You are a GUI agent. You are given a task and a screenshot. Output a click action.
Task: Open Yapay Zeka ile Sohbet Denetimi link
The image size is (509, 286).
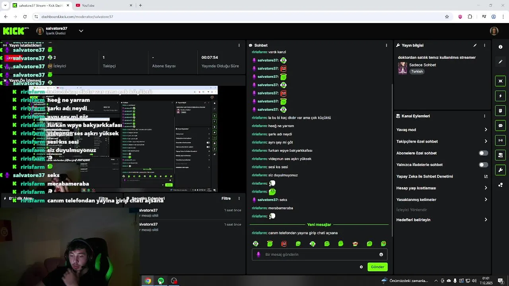click(x=486, y=176)
